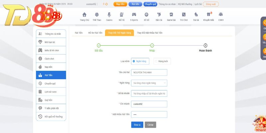Image resolution: width=266 pixels, height=133 pixels.
Task: Open the Lịch Sử header link
Action: (198, 4)
